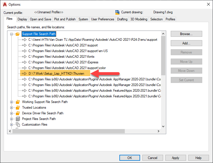Click the current drawing icon beside Drawing1.dwg

coord(117,12)
